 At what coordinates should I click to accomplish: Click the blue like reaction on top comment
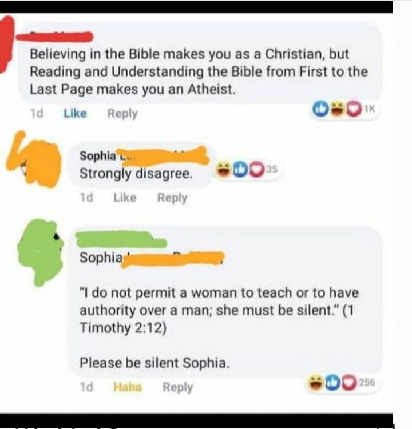320,109
